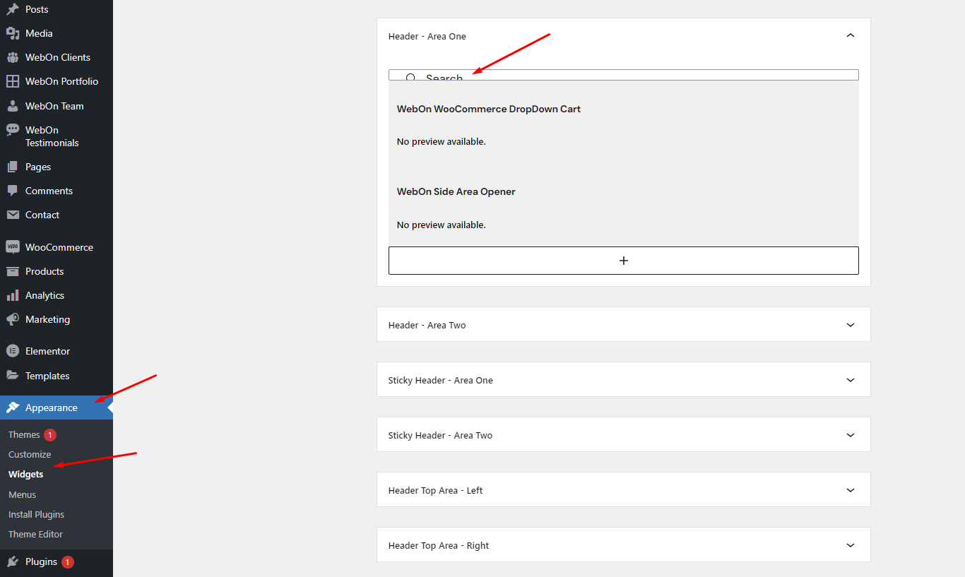Expand Header Top Area - Left
This screenshot has width=965, height=577.
coord(851,490)
